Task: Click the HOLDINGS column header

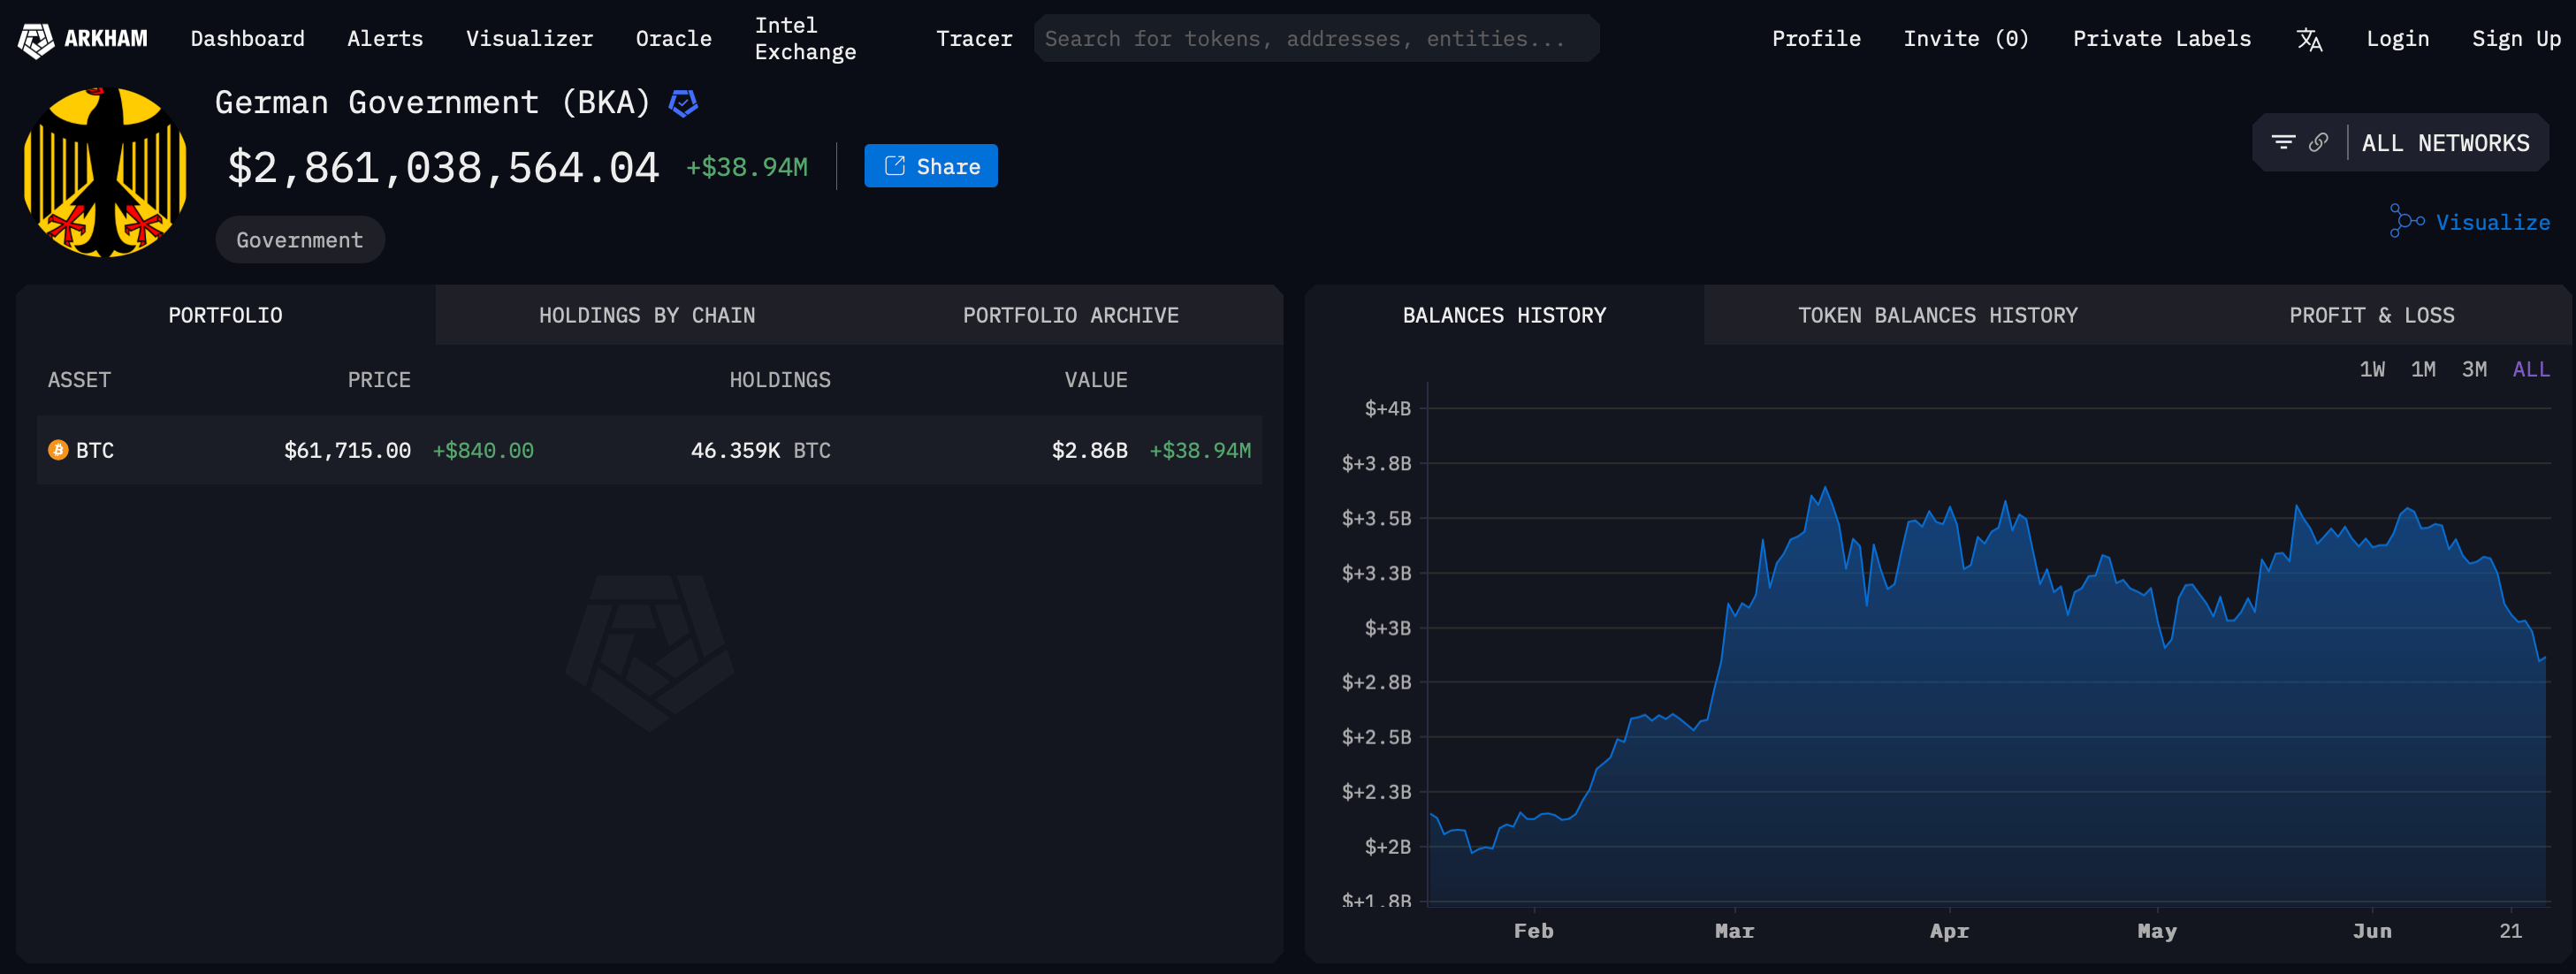Action: (779, 380)
